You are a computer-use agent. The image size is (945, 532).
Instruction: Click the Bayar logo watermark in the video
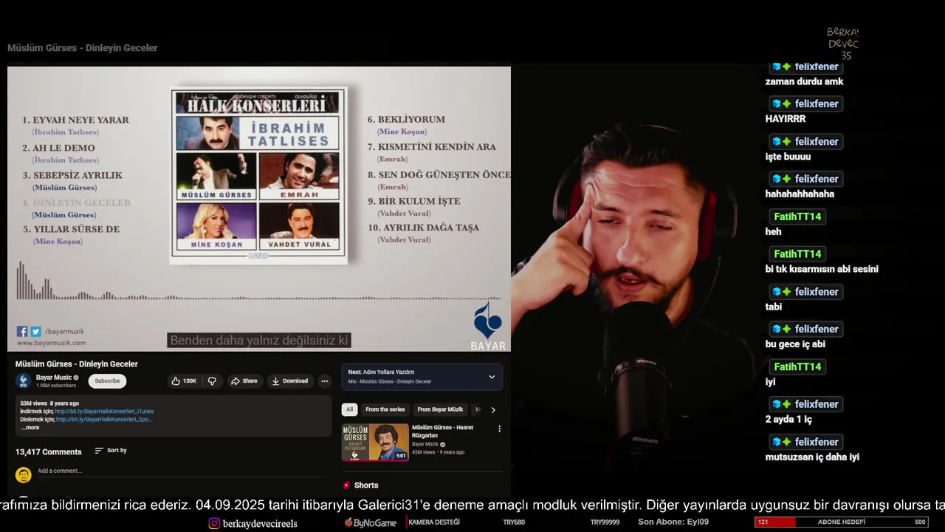coord(488,327)
